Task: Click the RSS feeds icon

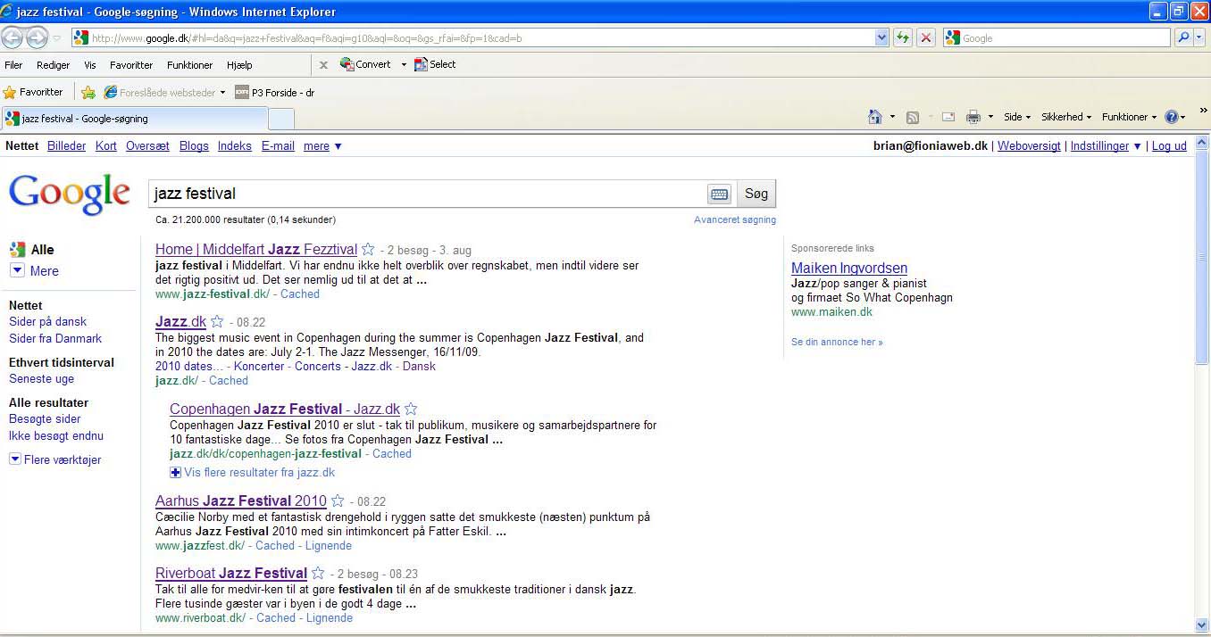Action: pos(913,117)
